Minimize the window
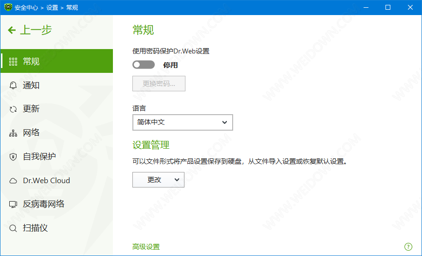Viewport: 422px width, 256px height. 366,7
